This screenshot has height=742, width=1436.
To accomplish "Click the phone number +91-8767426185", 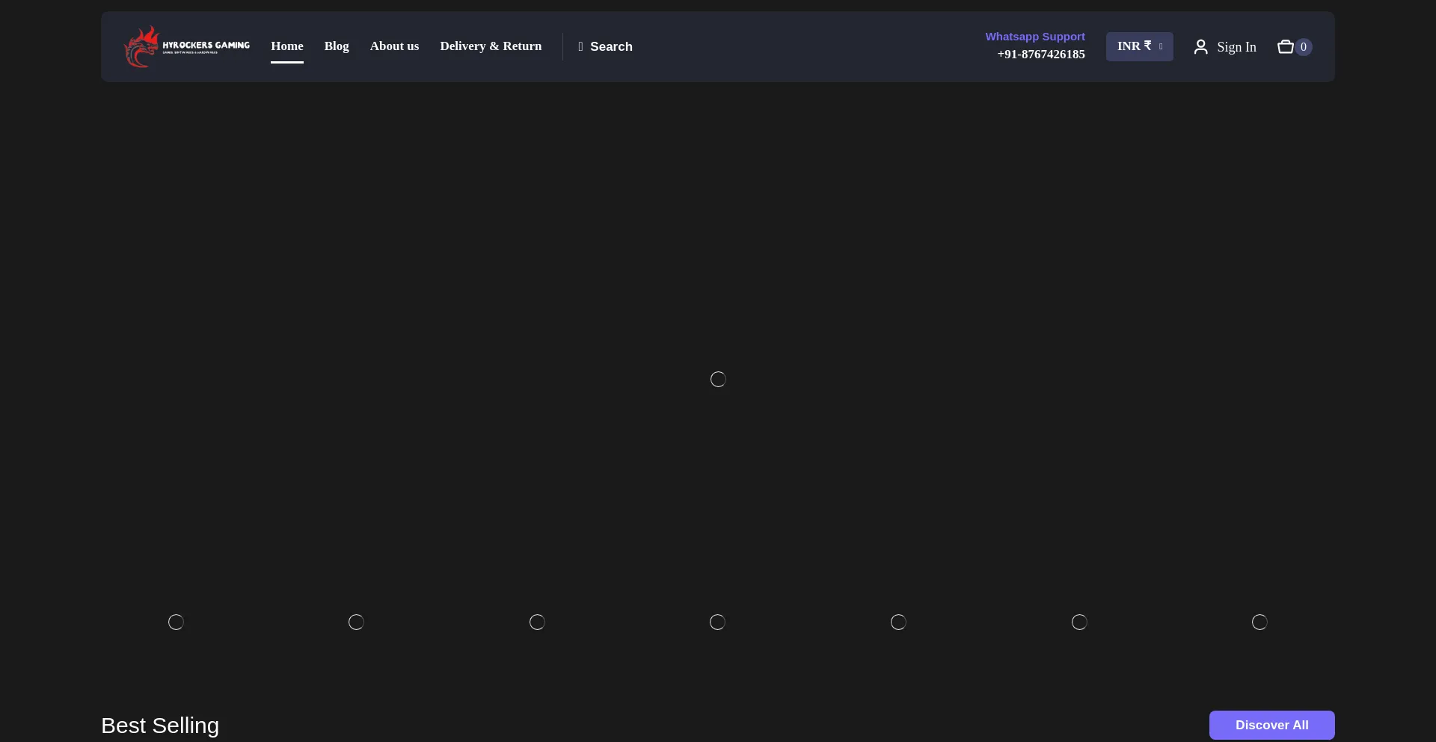I will 1041,55.
